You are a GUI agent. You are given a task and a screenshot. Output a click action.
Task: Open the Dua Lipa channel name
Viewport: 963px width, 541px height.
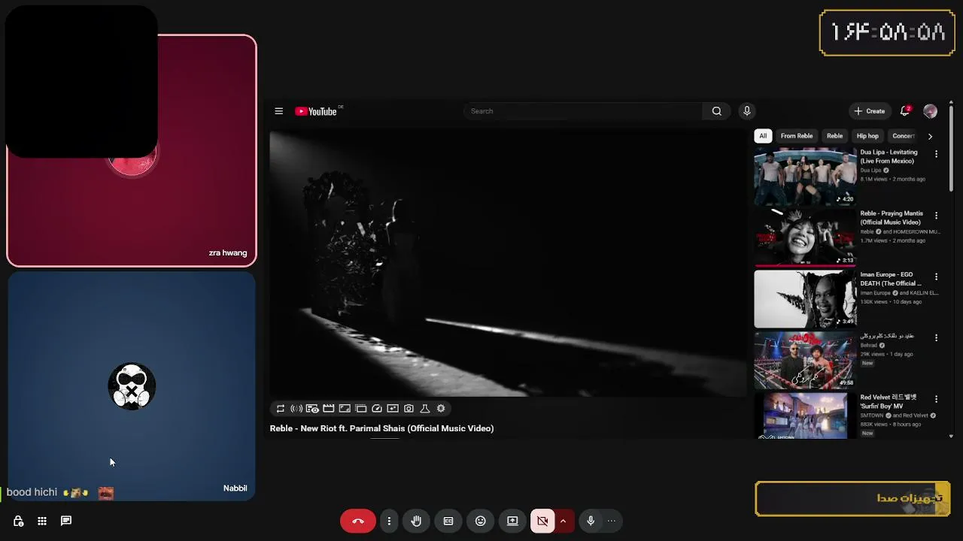click(x=870, y=171)
